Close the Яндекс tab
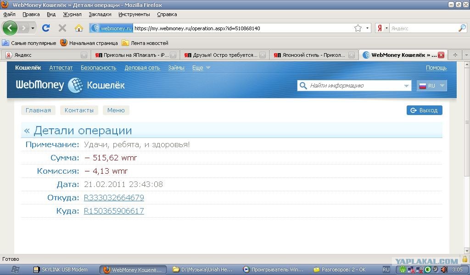The width and height of the screenshot is (470, 275). point(84,55)
